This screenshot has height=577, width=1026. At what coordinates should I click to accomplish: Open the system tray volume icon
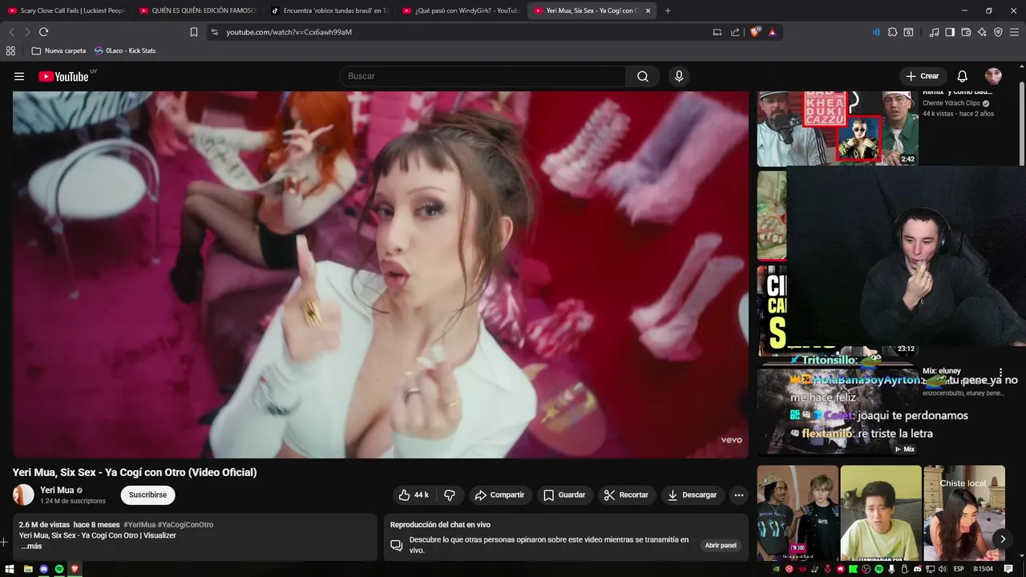click(x=943, y=569)
